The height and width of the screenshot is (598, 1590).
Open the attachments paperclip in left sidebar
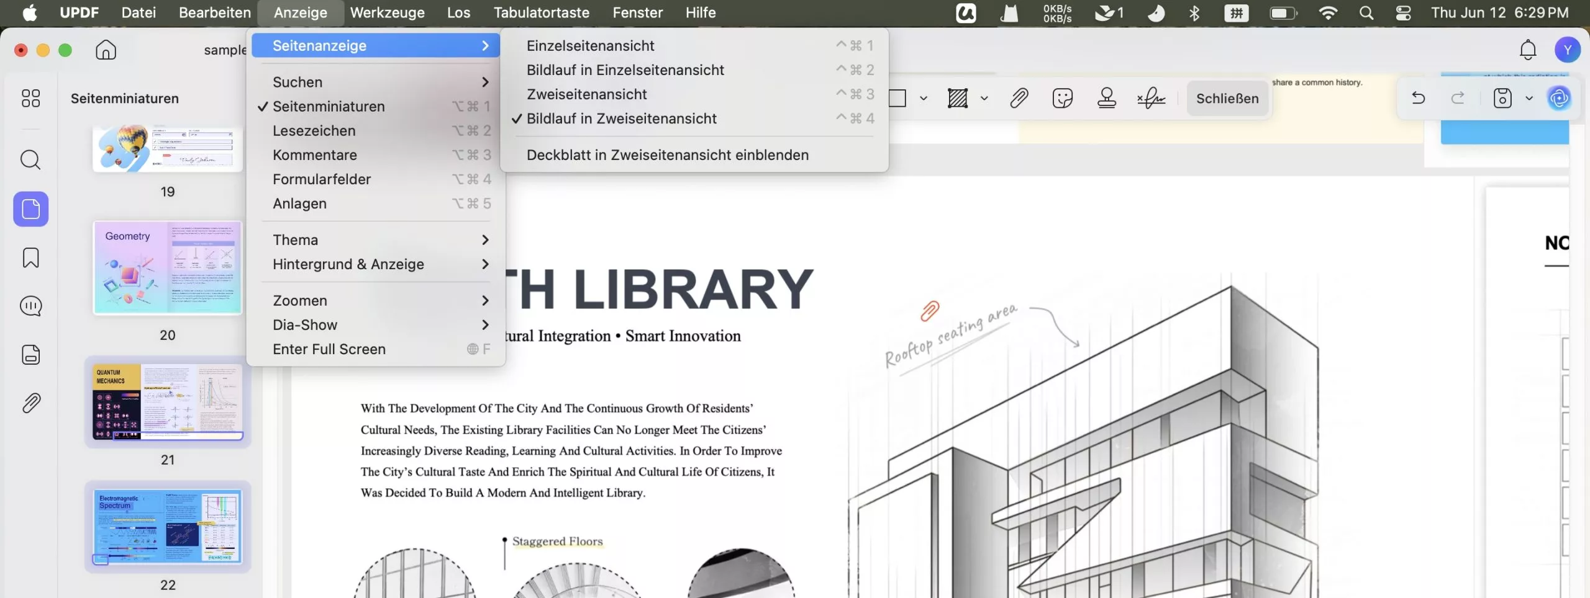30,403
